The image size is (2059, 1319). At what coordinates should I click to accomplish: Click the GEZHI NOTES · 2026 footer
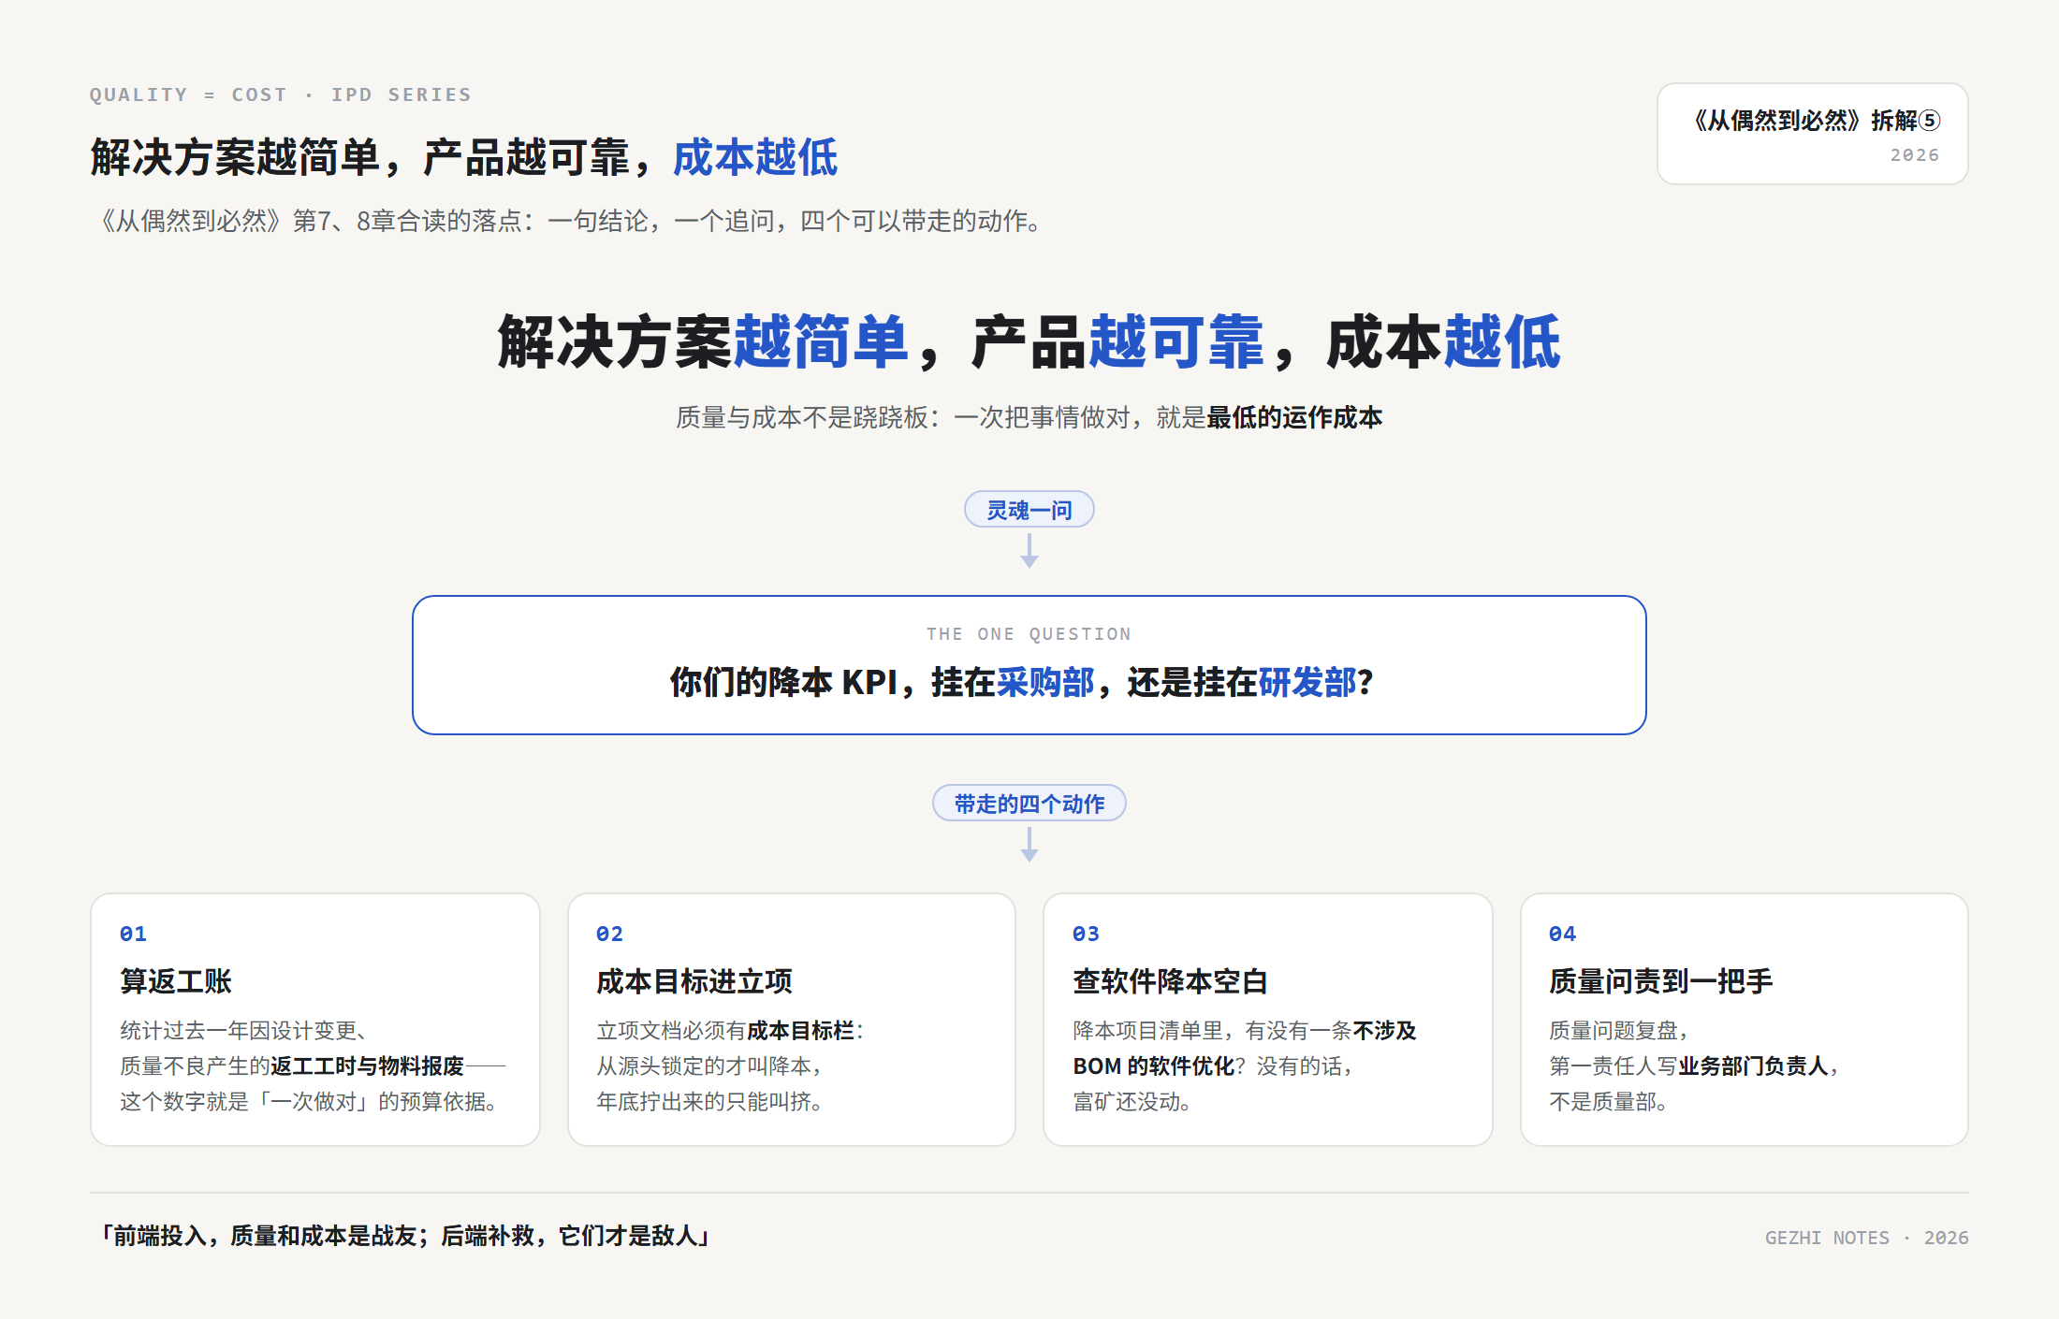[x=1866, y=1238]
